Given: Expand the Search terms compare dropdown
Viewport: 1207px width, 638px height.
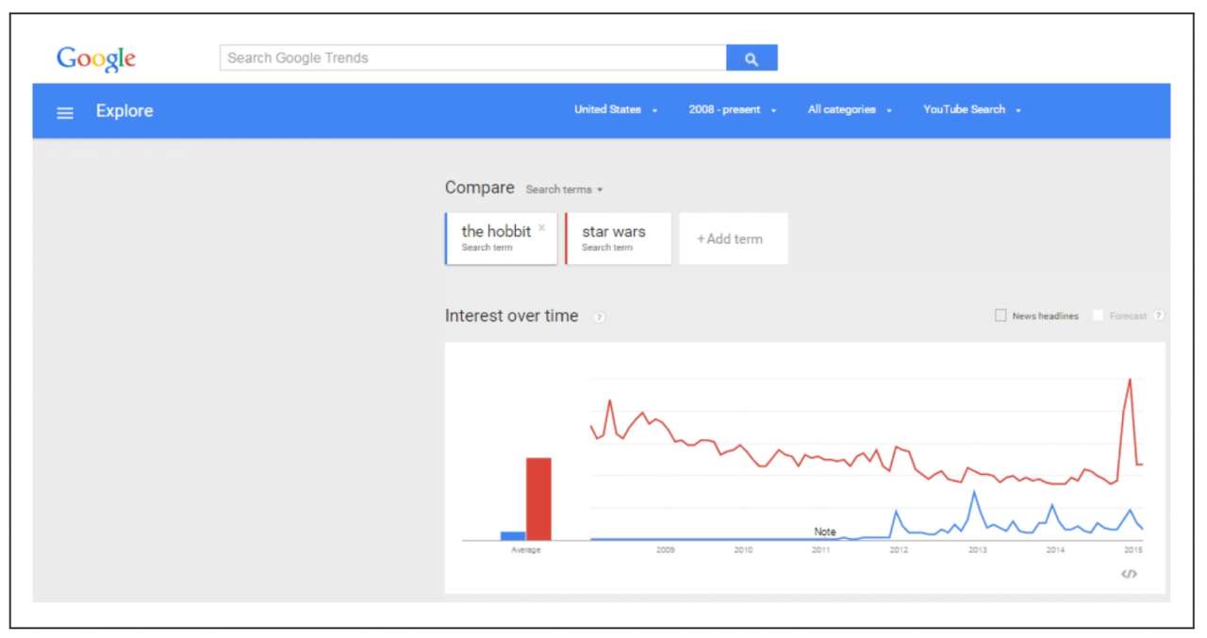Looking at the screenshot, I should point(564,189).
